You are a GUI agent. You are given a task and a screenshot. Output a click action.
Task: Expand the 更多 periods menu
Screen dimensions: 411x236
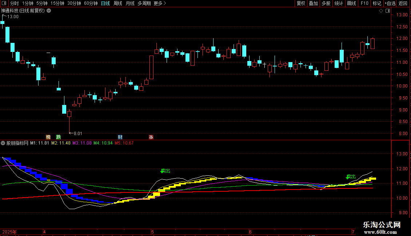pos(160,3)
